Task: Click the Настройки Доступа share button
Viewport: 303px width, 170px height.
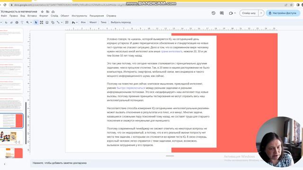Action: (283, 13)
